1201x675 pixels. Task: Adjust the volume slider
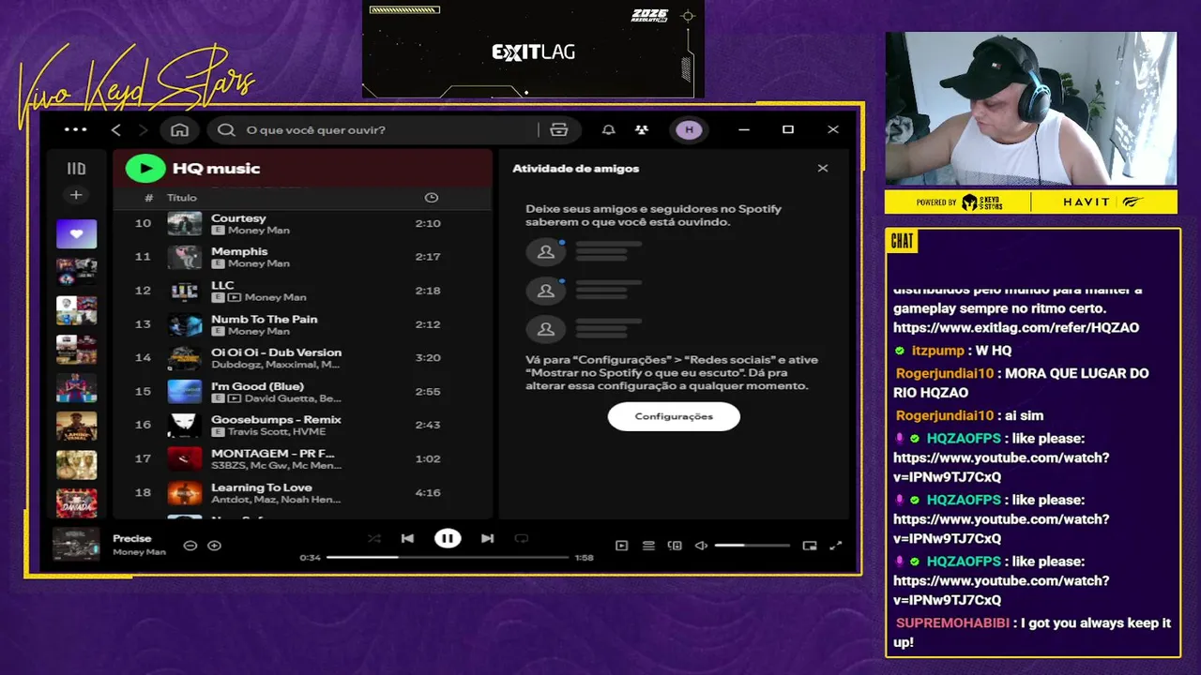point(753,546)
